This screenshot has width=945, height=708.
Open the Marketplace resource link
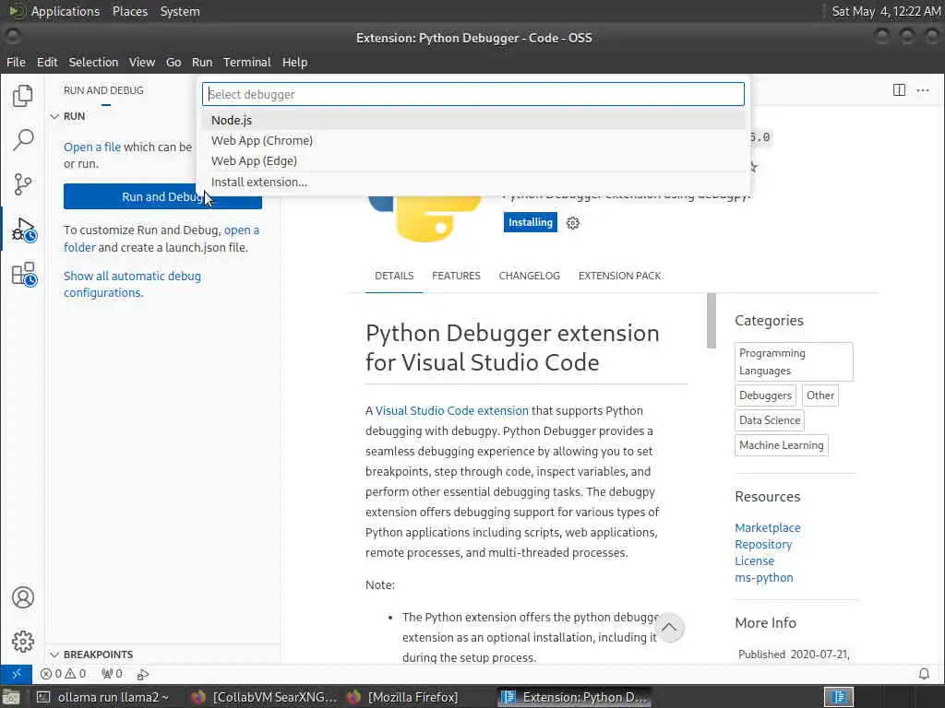[x=767, y=527]
